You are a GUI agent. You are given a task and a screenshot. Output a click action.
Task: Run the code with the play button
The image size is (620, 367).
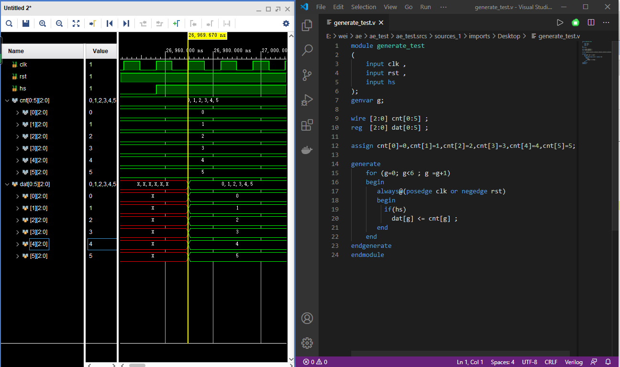(x=560, y=22)
